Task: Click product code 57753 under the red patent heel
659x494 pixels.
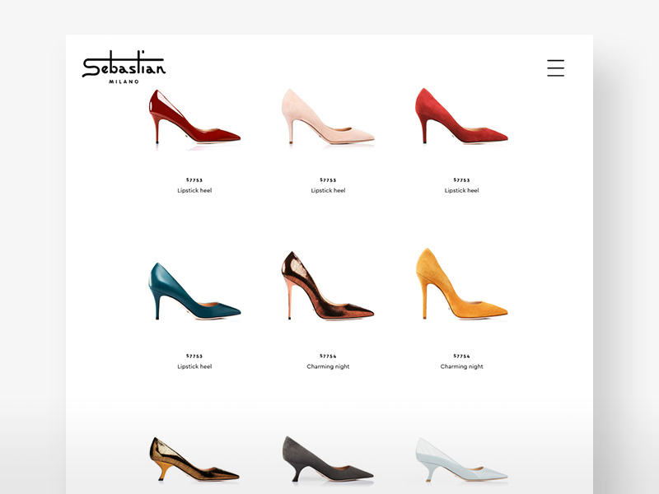Action: point(195,179)
